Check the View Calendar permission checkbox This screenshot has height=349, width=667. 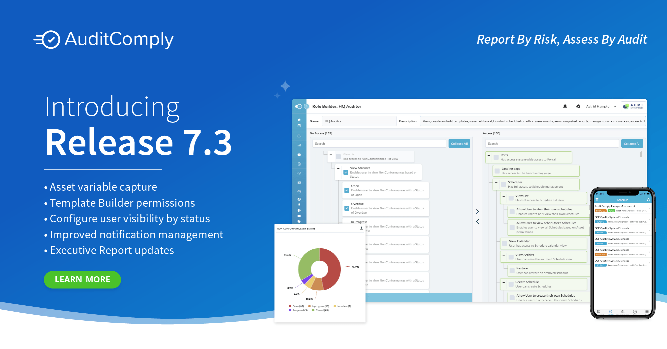click(505, 243)
